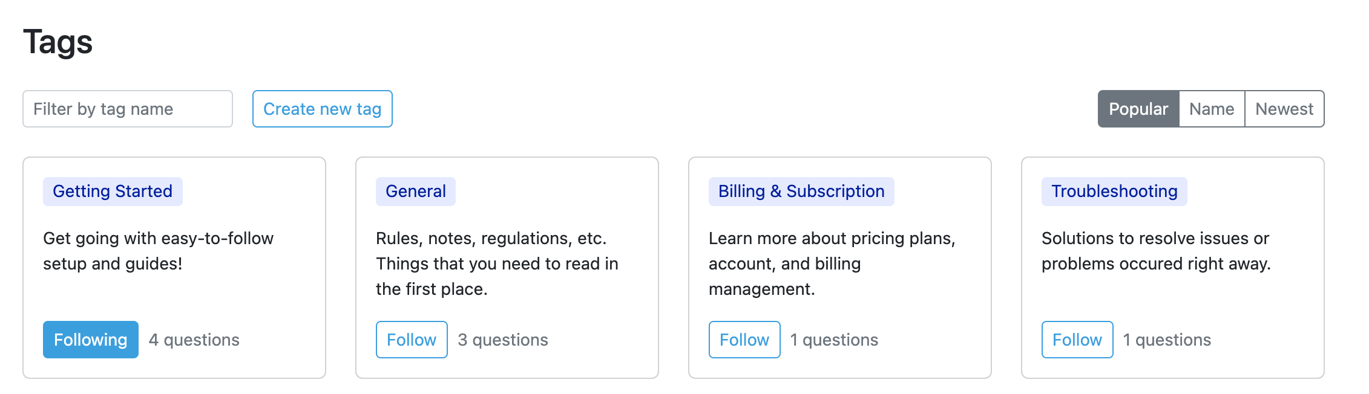Unfollow the Getting Started tag
The height and width of the screenshot is (394, 1369).
coord(90,340)
